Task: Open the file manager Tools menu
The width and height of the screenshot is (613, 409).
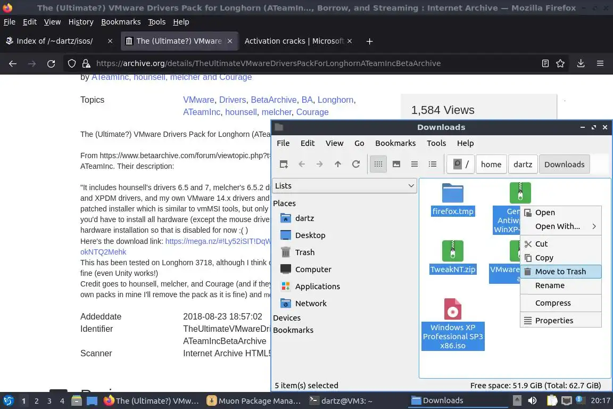Action: (x=436, y=143)
